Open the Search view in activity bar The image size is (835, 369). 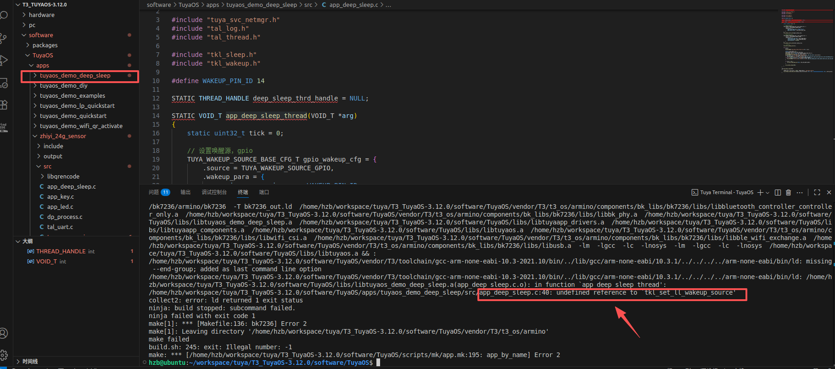coord(4,15)
